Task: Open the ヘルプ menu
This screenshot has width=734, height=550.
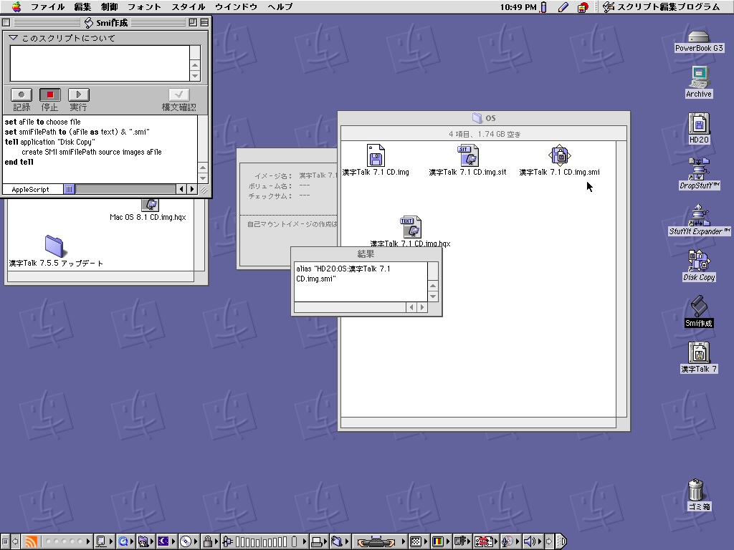Action: pos(280,6)
